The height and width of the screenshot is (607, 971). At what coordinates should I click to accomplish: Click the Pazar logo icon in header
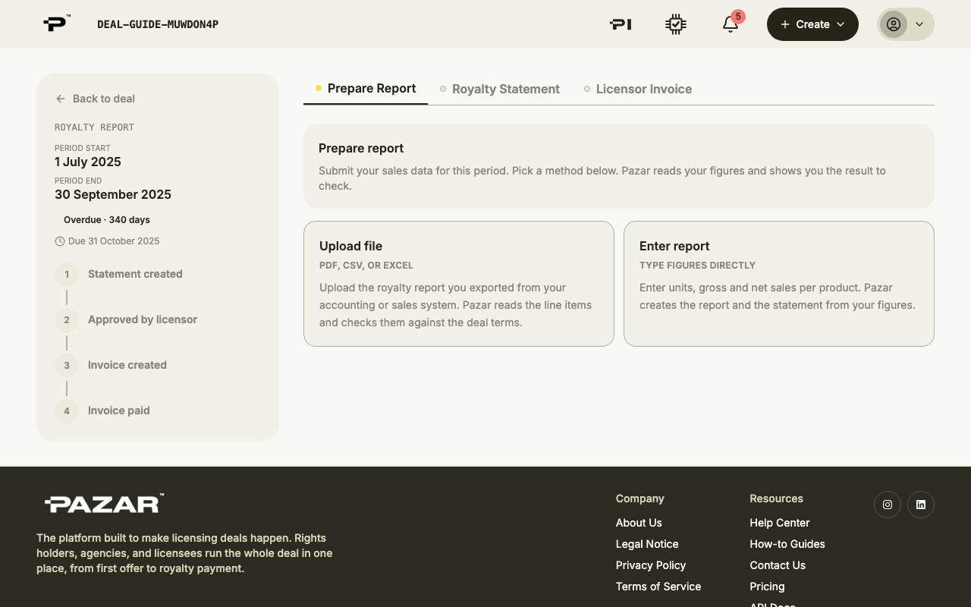point(57,24)
